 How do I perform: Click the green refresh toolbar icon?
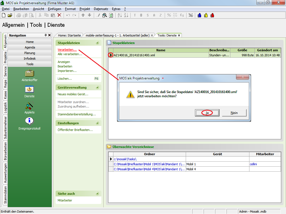click(111, 15)
